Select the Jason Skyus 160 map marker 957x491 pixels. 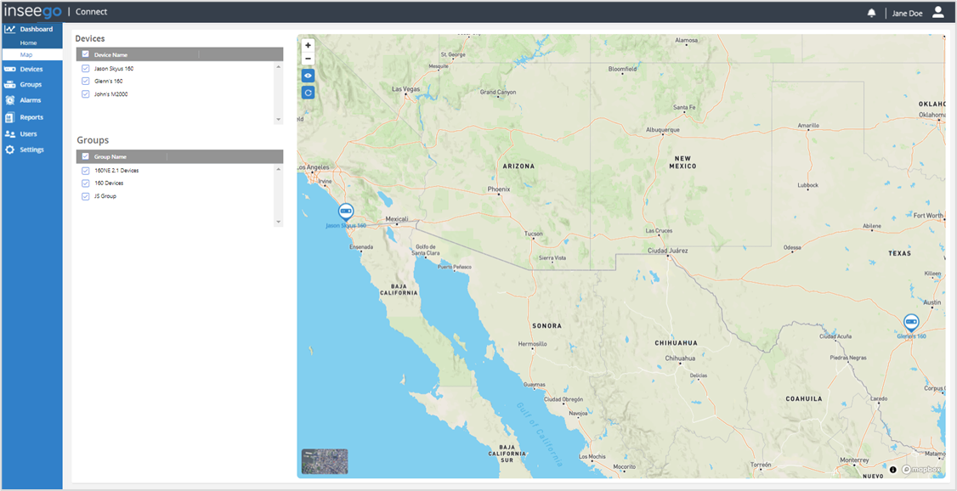click(x=346, y=212)
